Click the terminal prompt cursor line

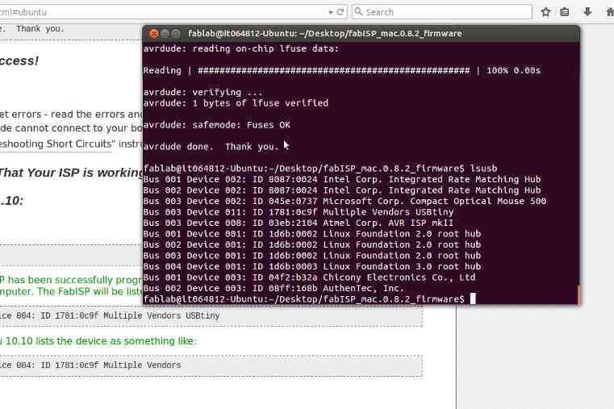coord(310,299)
